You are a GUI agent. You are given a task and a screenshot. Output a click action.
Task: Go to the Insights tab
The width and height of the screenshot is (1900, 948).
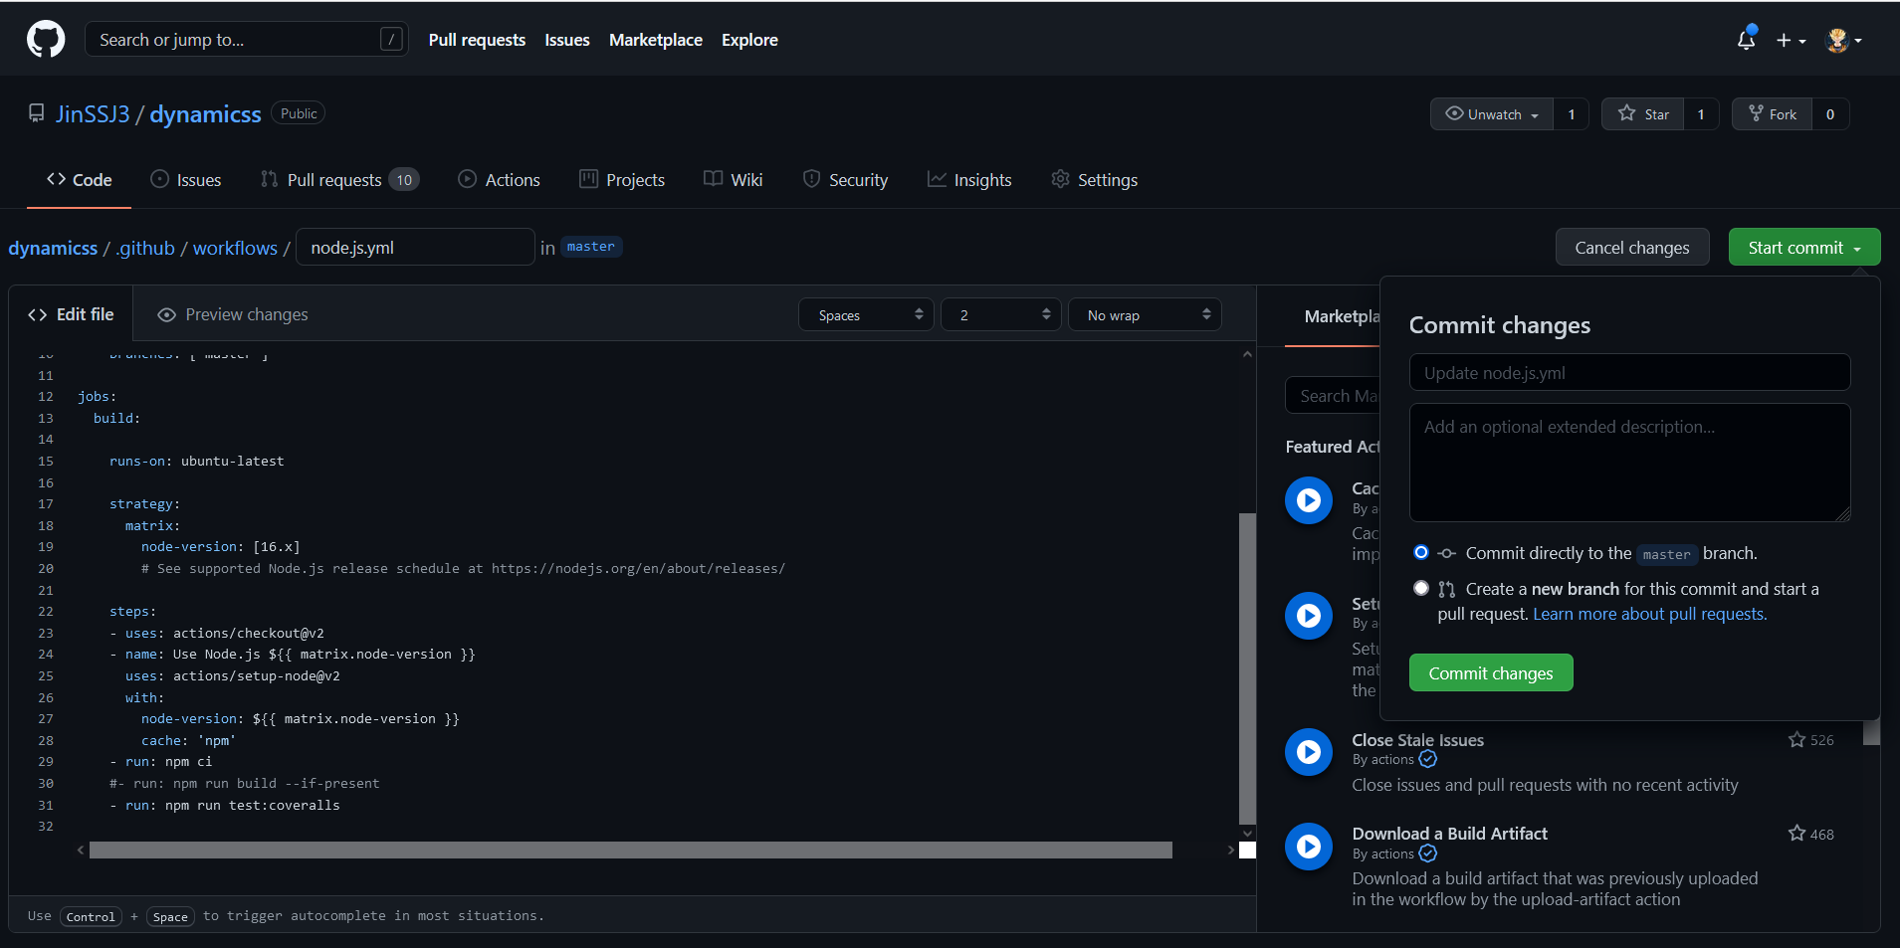[x=969, y=180]
